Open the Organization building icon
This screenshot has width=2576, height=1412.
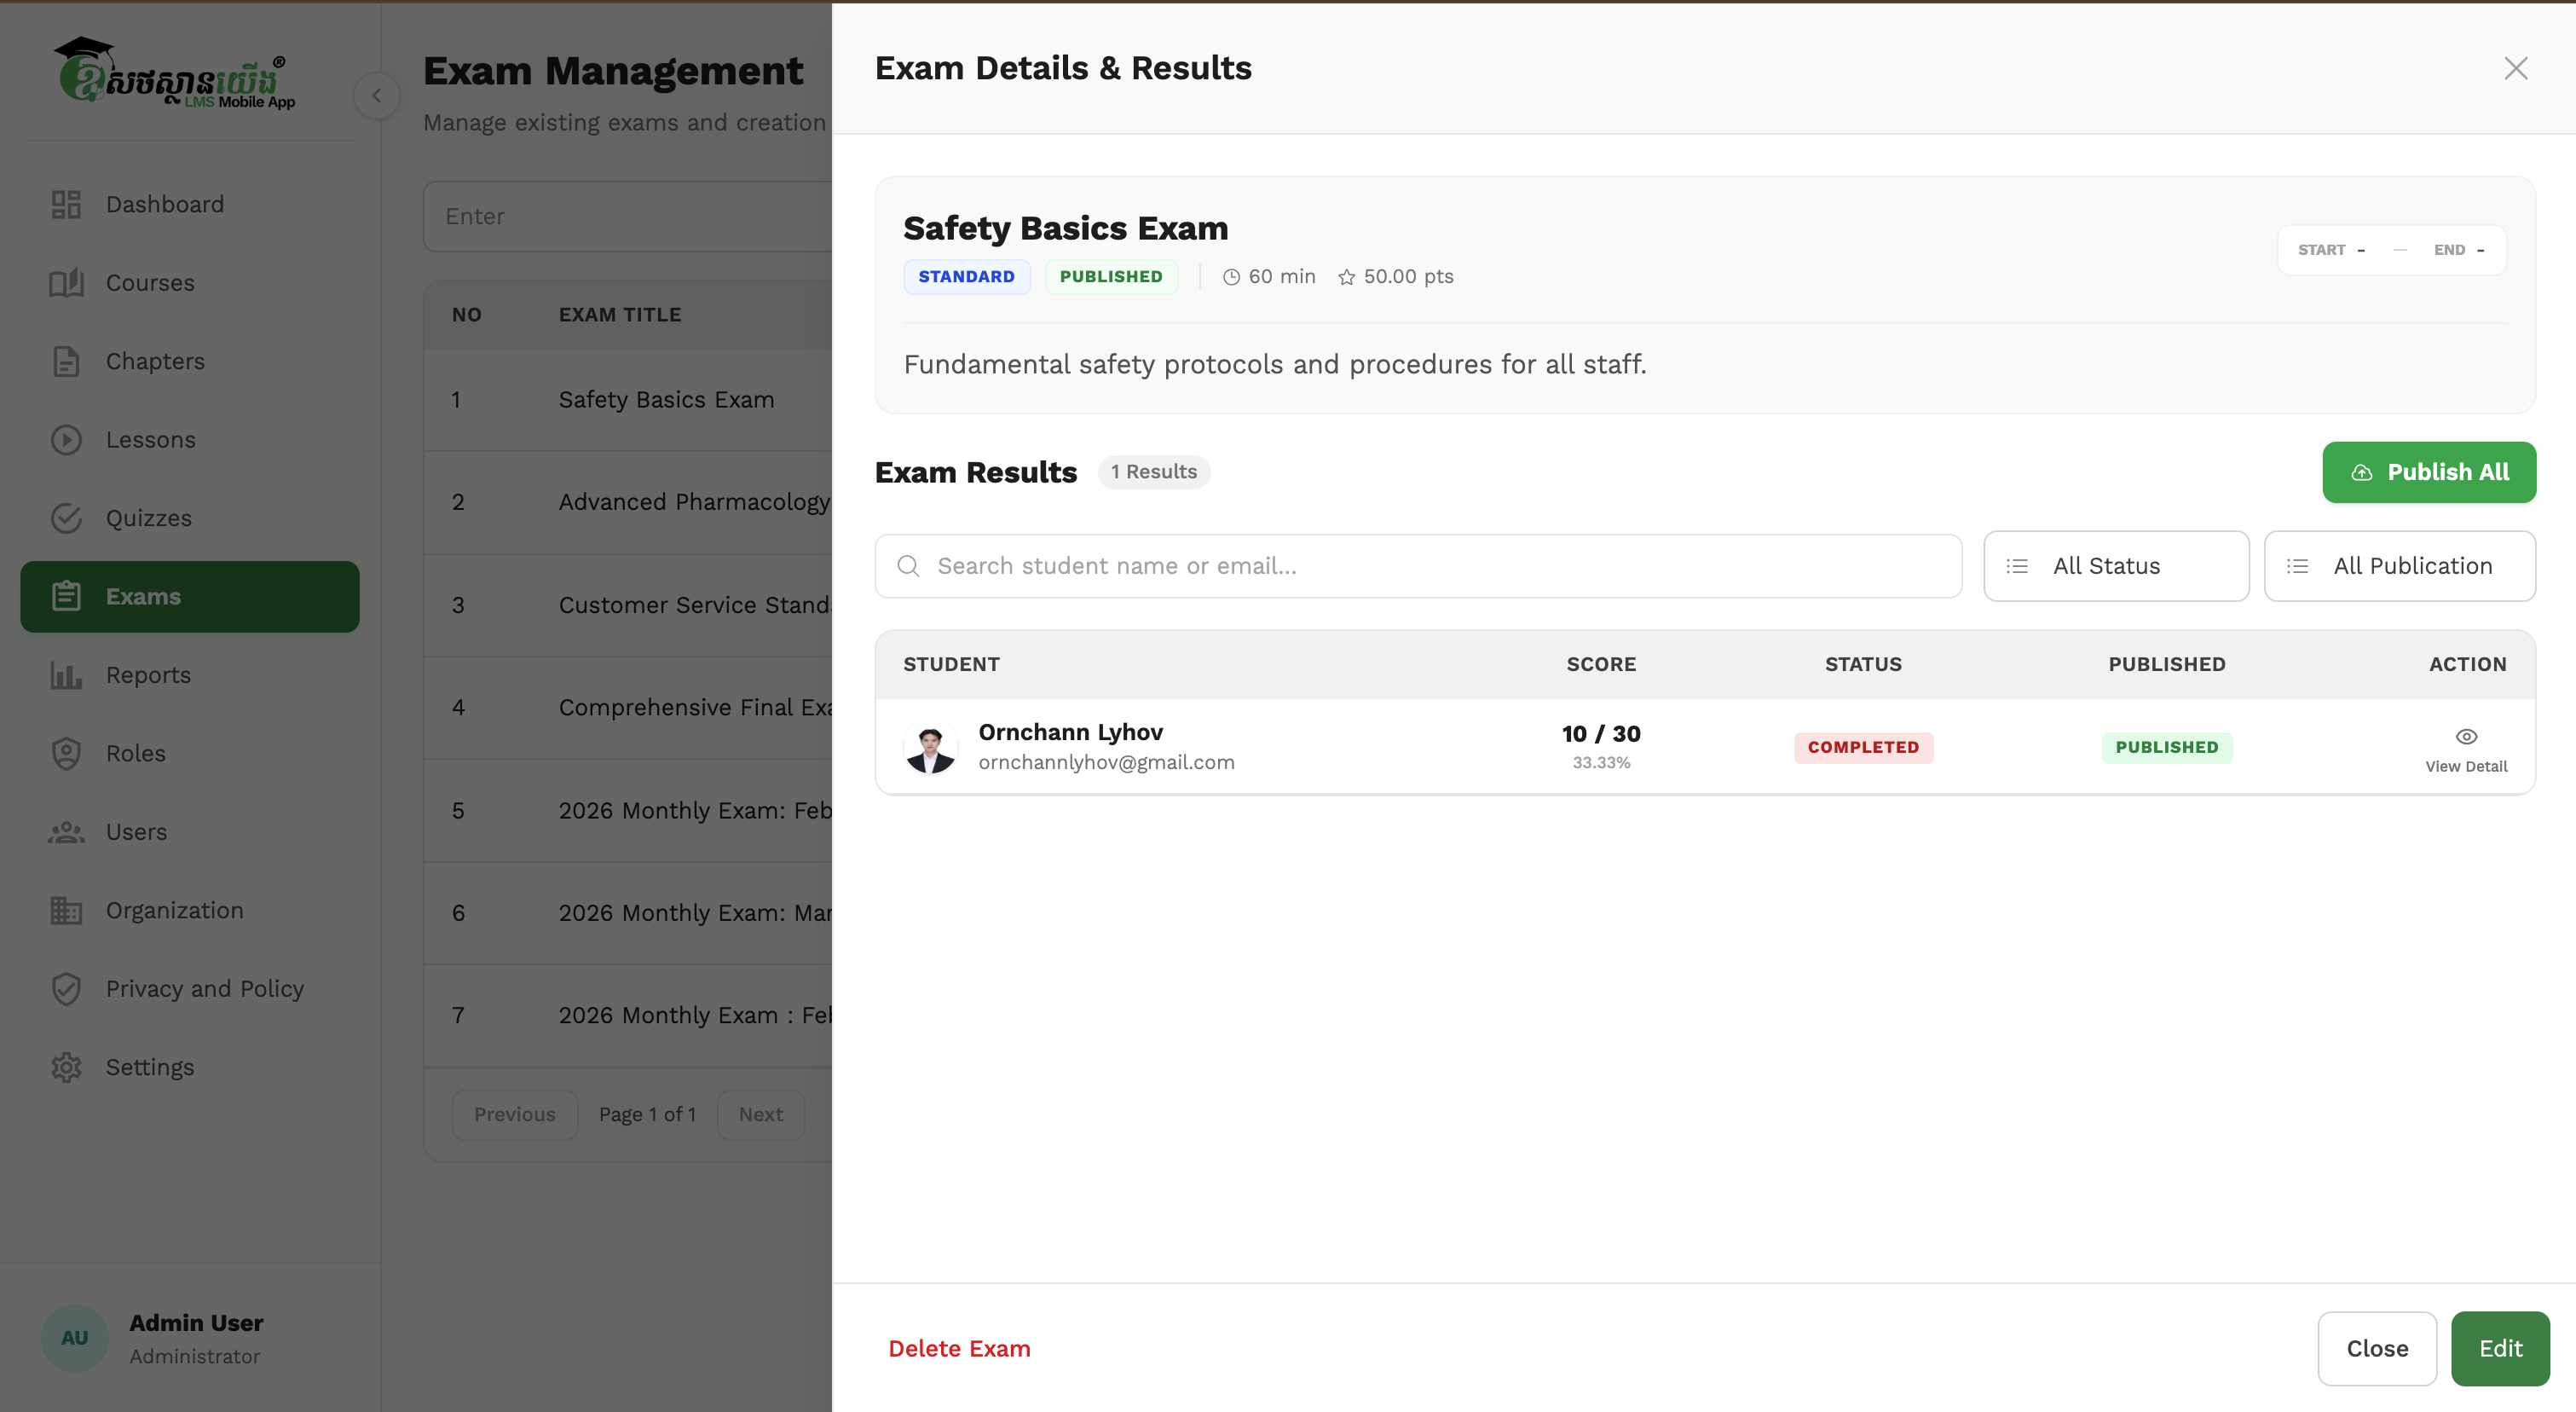tap(66, 910)
